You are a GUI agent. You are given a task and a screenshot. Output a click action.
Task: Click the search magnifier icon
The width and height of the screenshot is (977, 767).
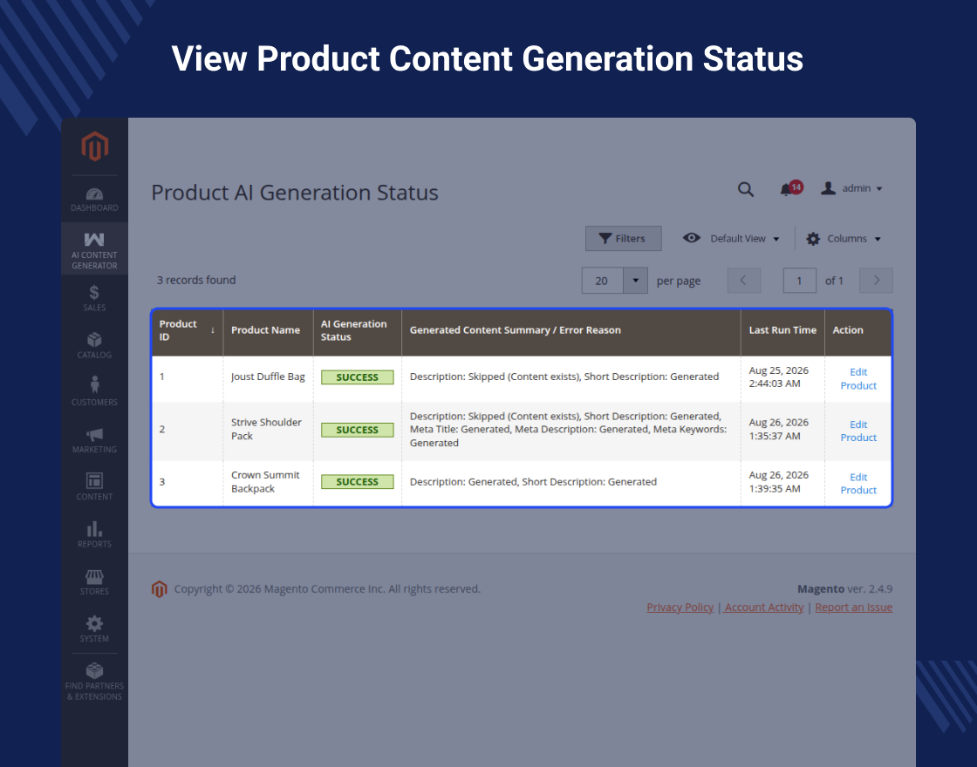(745, 189)
